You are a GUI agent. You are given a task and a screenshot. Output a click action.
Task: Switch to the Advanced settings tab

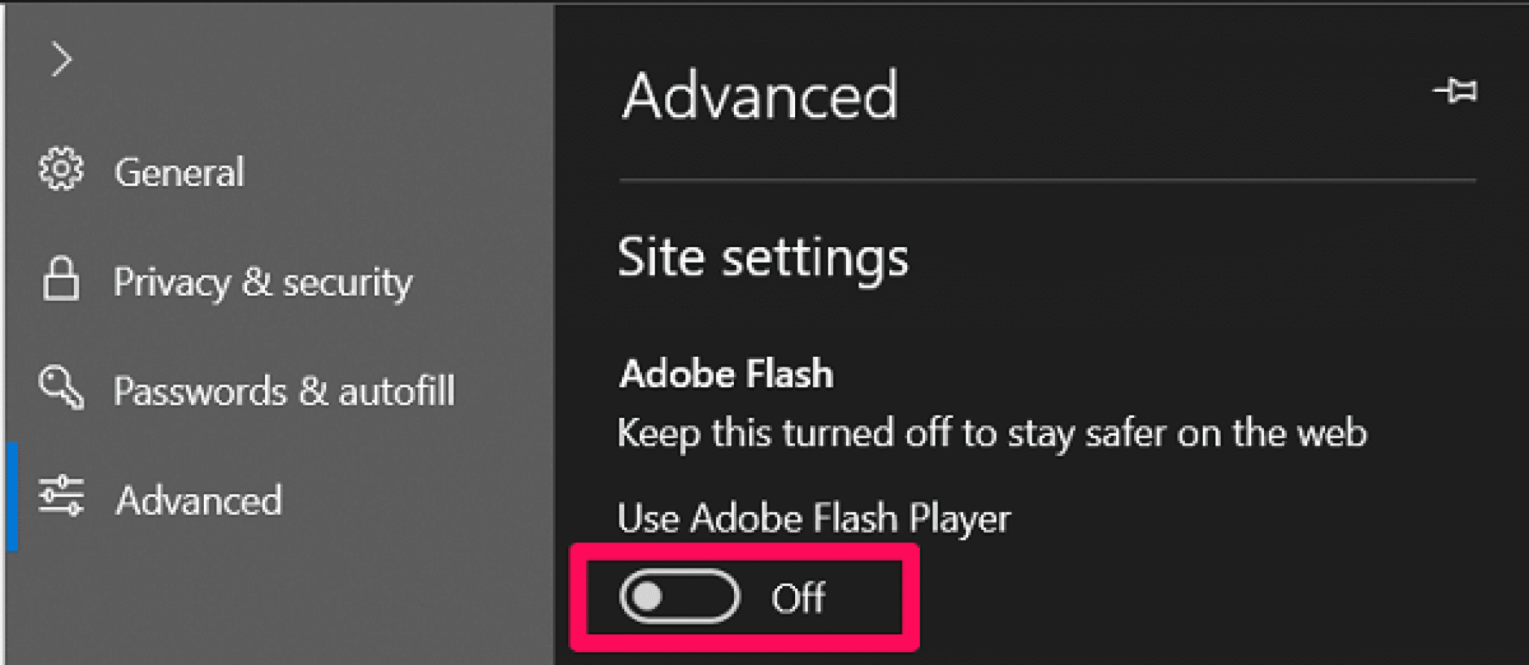[199, 500]
